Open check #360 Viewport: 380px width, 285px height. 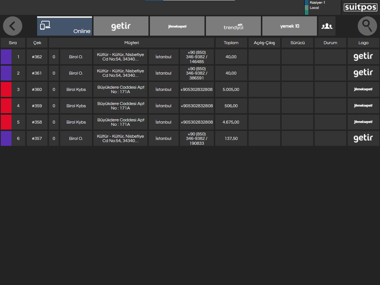[37, 89]
